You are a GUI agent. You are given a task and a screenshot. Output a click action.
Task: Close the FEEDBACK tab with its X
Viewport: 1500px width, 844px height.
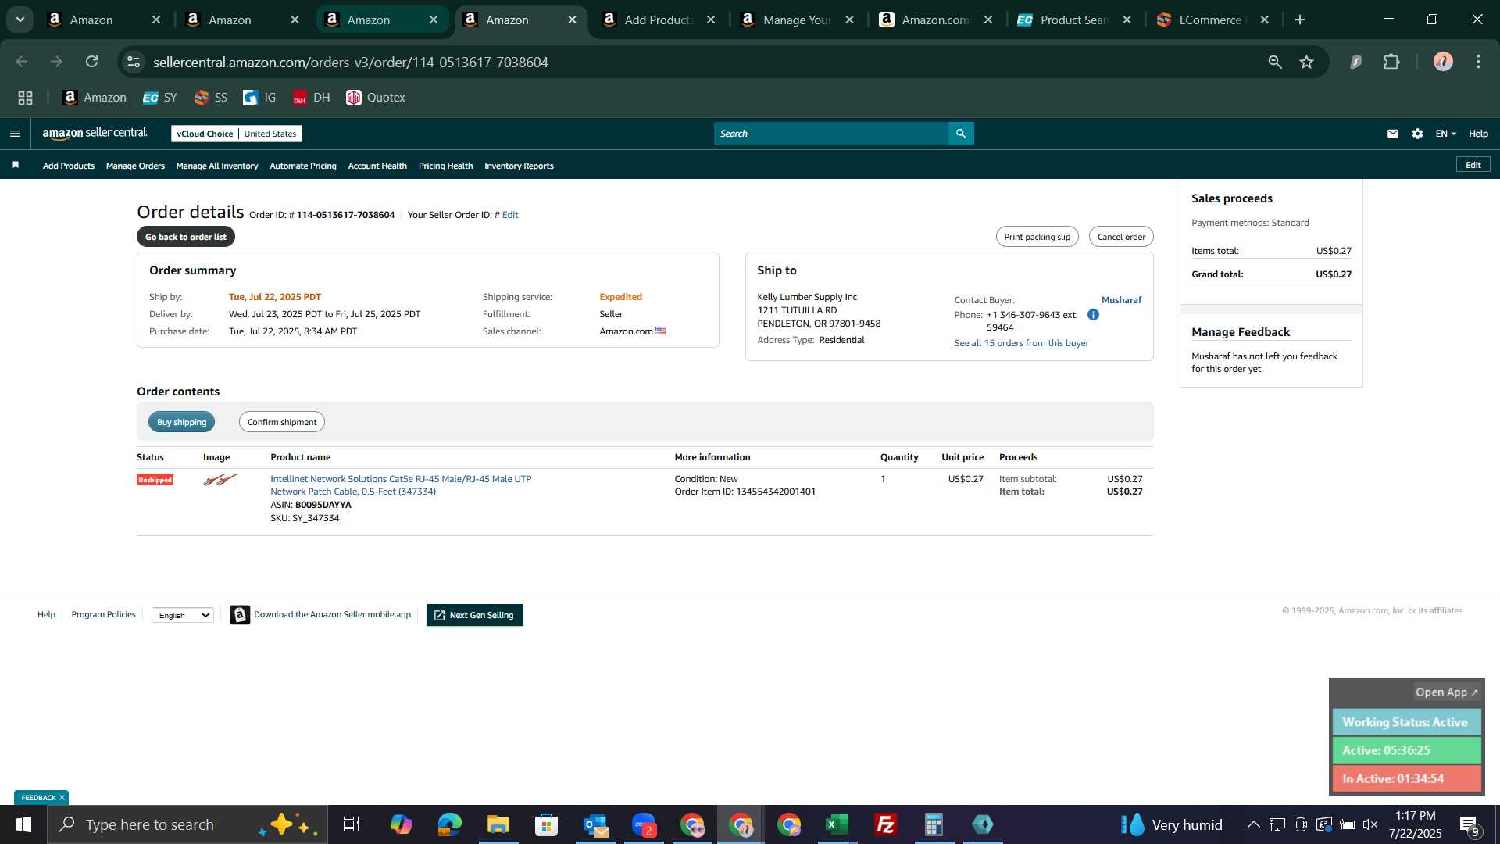pyautogui.click(x=62, y=798)
